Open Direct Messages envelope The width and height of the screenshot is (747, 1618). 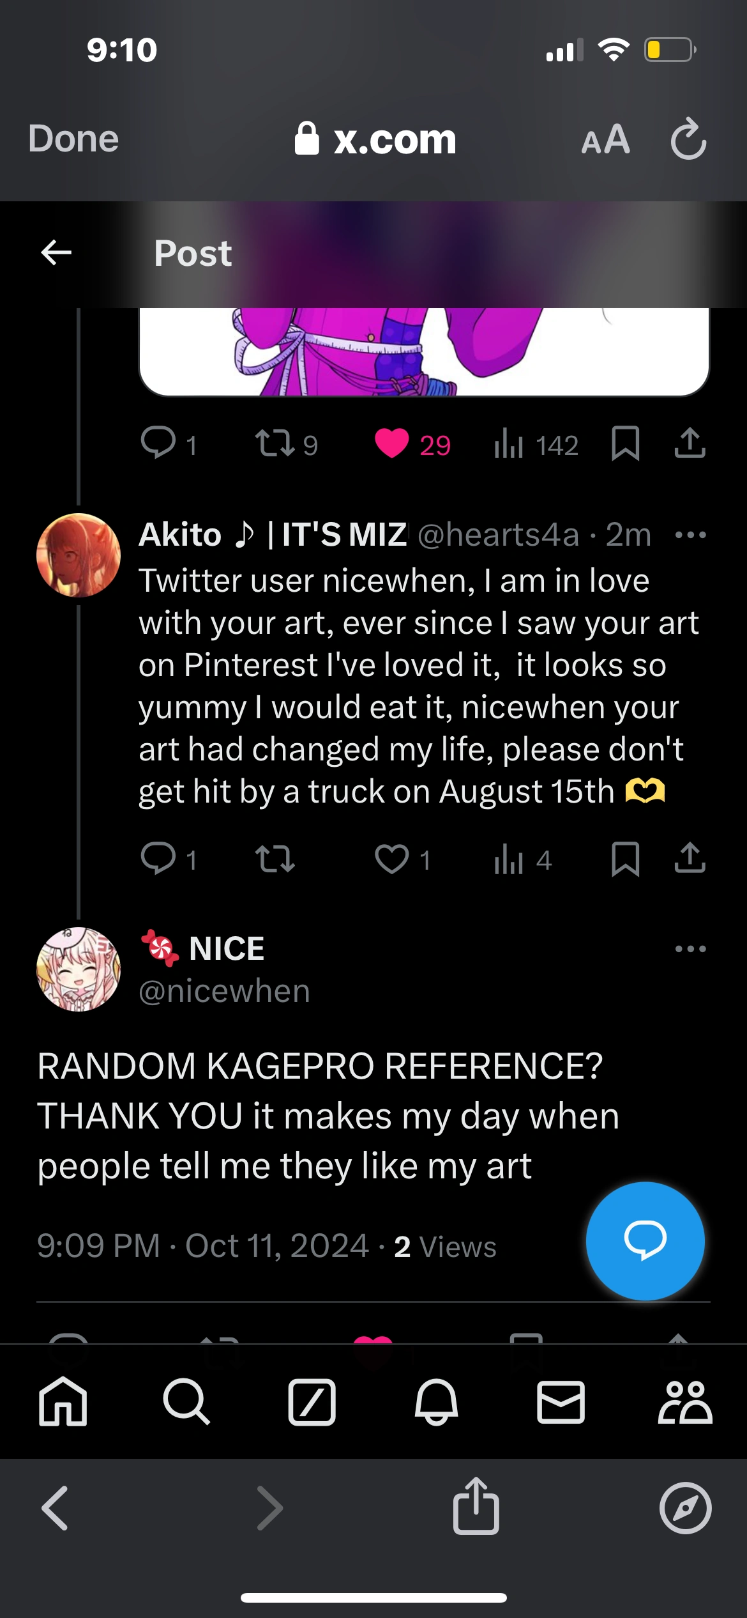[x=561, y=1402]
